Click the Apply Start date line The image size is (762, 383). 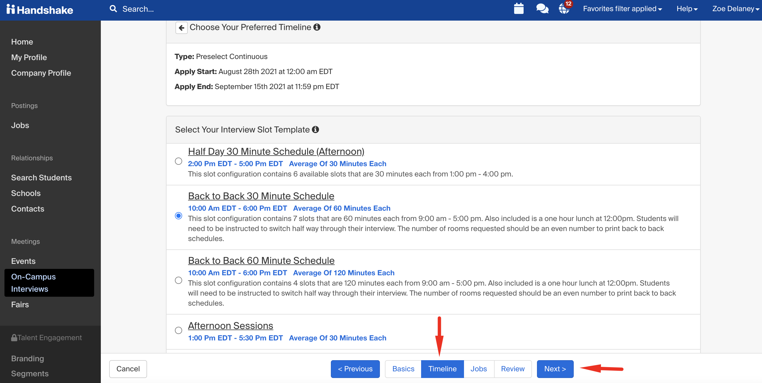[253, 72]
